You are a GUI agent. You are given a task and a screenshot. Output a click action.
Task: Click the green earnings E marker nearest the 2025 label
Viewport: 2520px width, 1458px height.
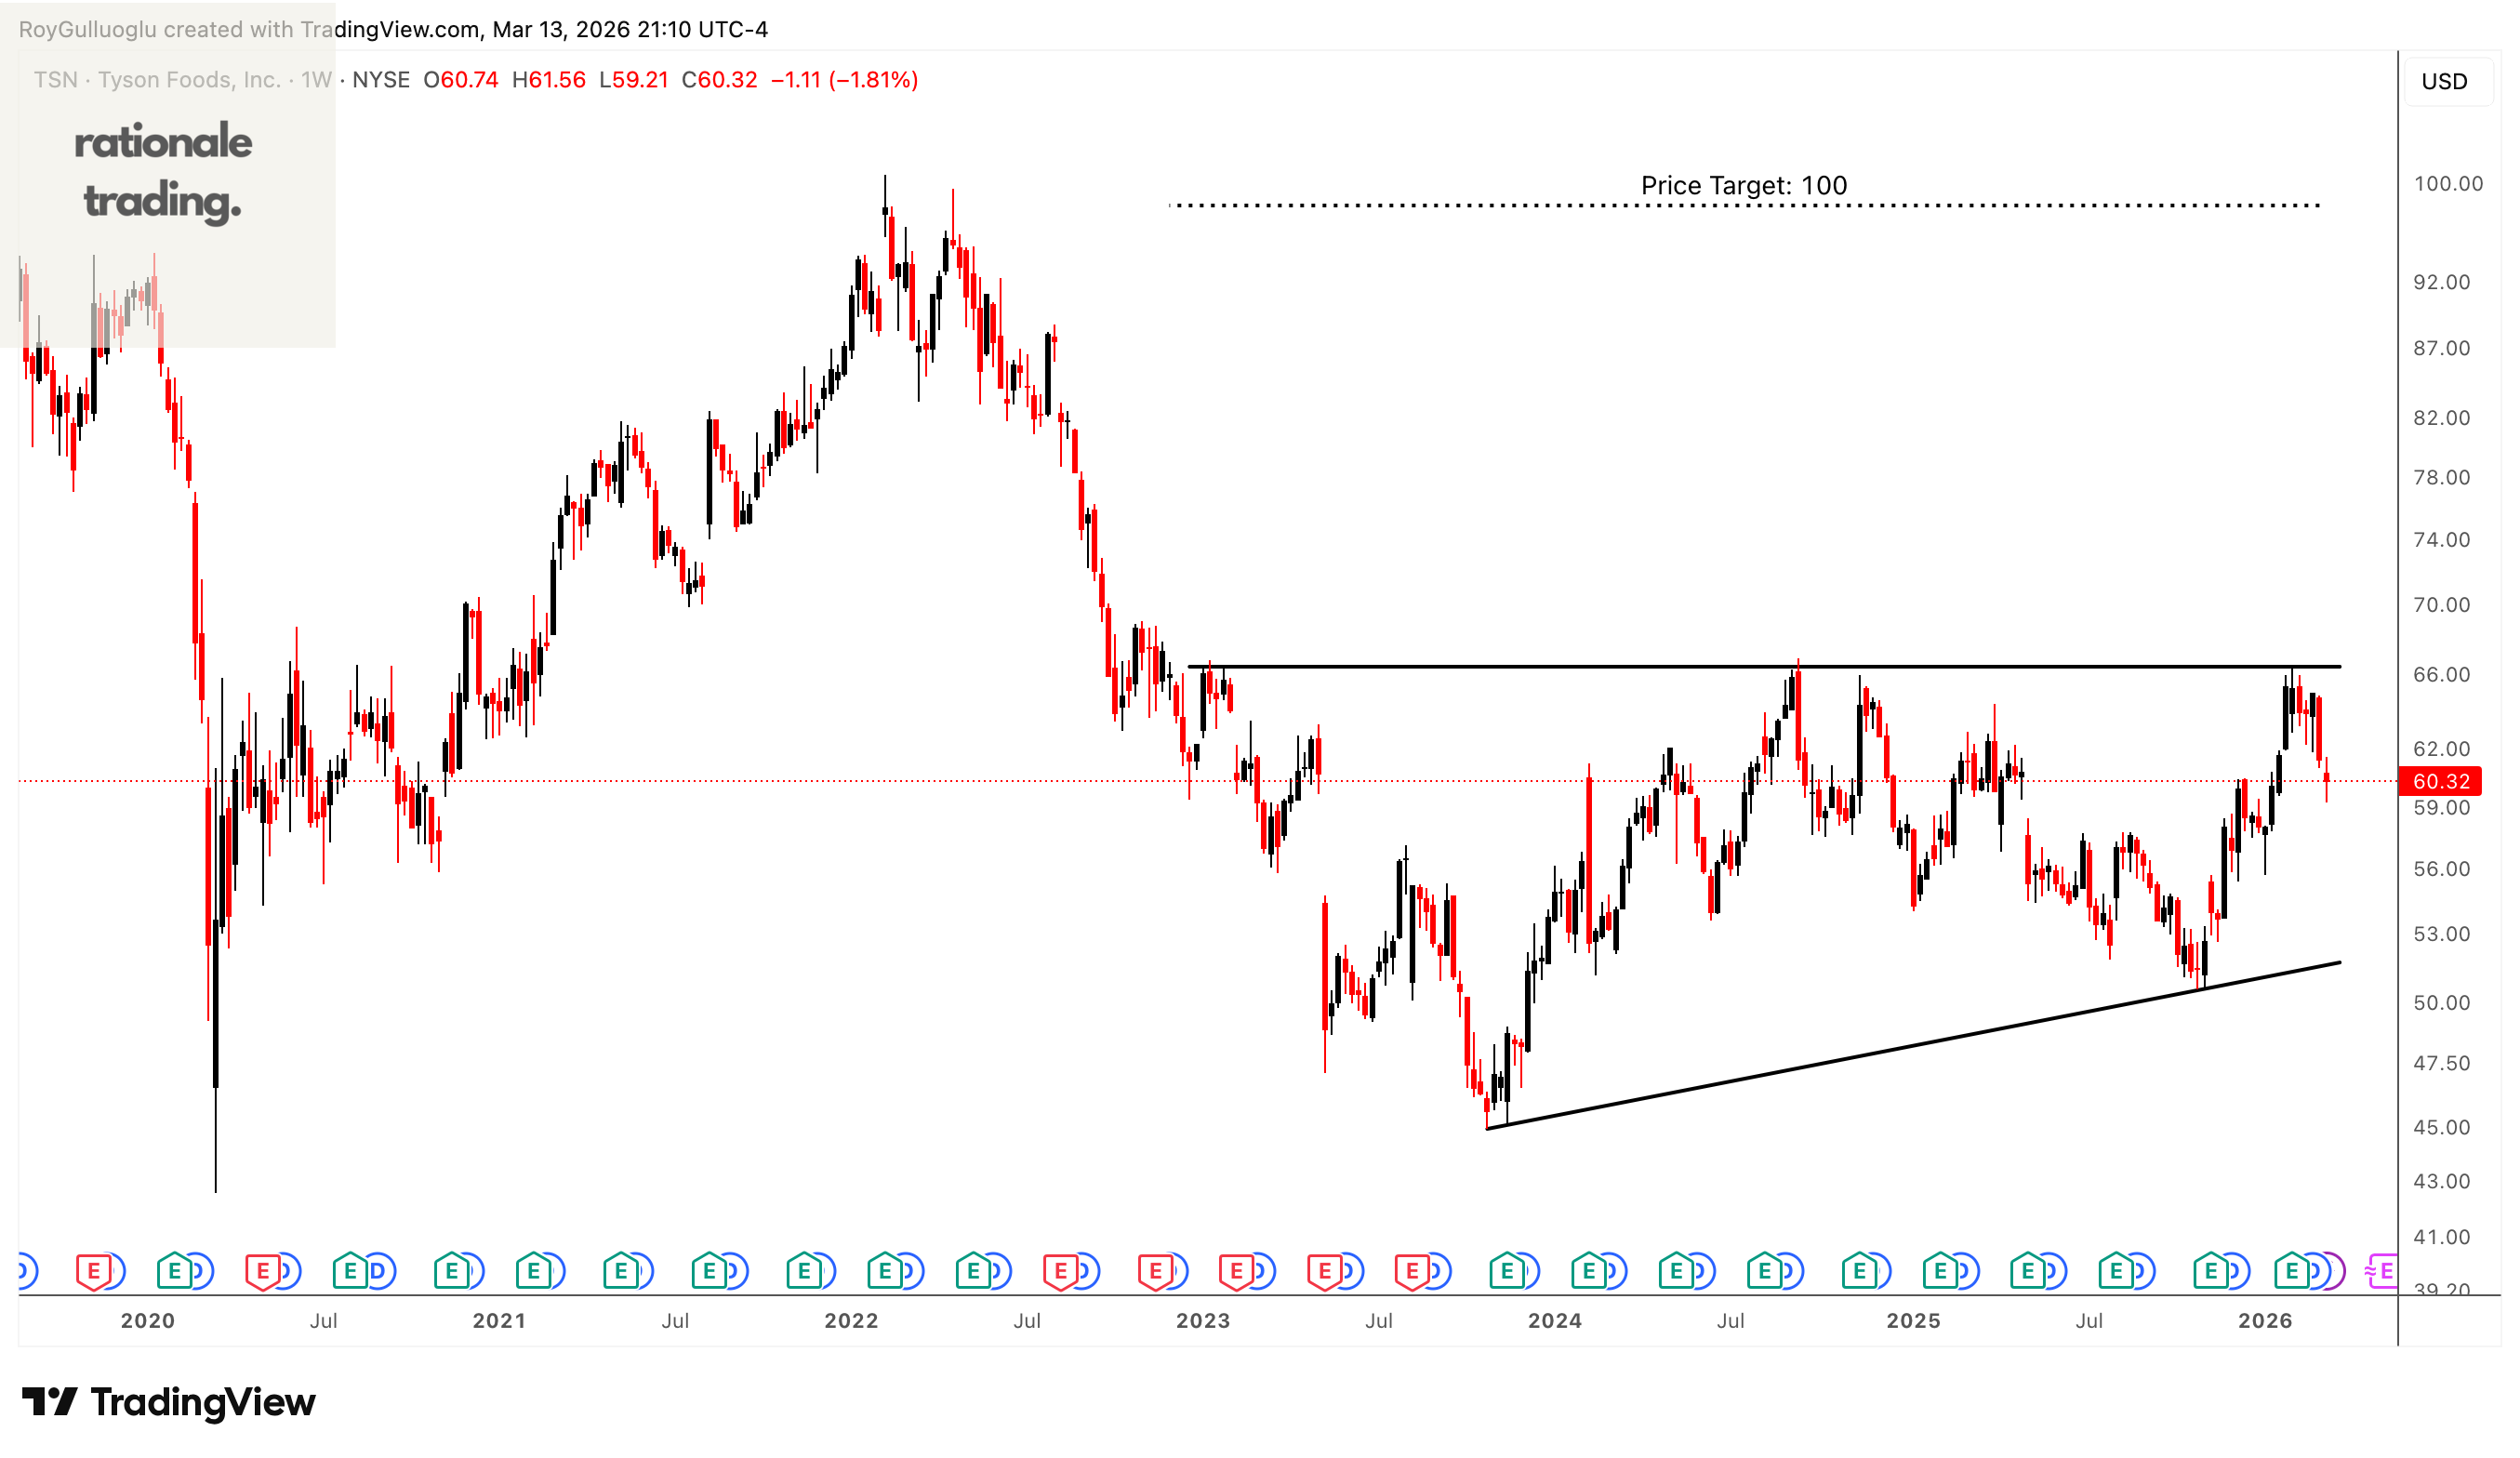(x=1940, y=1272)
